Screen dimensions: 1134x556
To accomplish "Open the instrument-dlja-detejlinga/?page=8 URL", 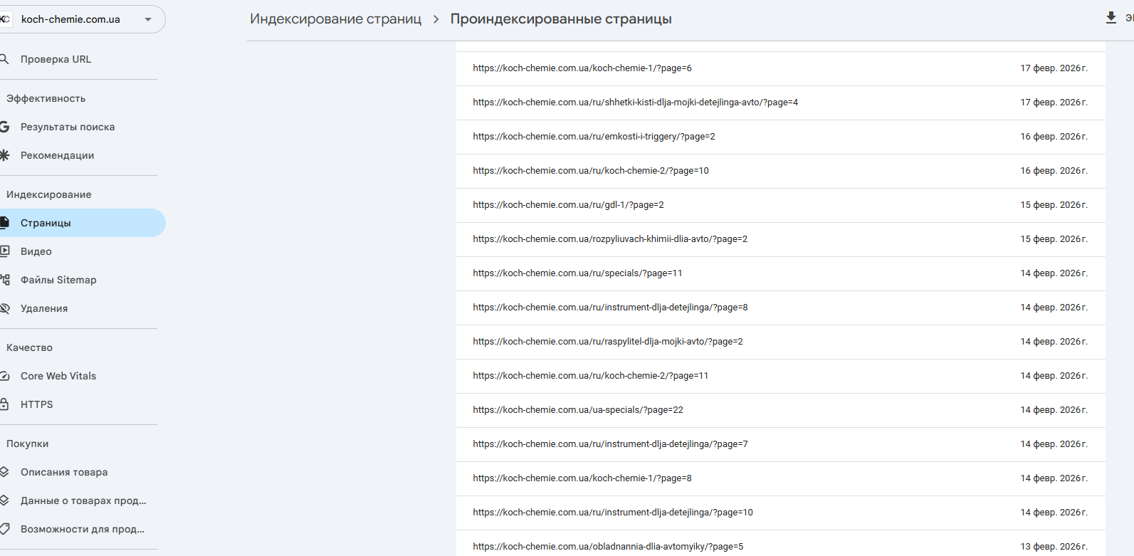I will pyautogui.click(x=610, y=308).
